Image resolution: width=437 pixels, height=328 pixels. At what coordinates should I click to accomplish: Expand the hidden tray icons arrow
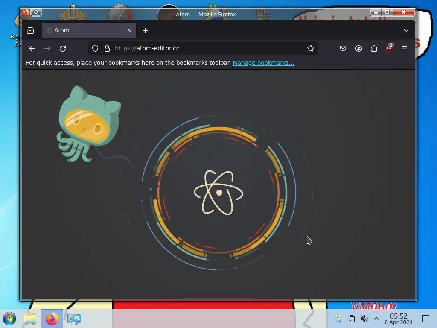point(376,319)
